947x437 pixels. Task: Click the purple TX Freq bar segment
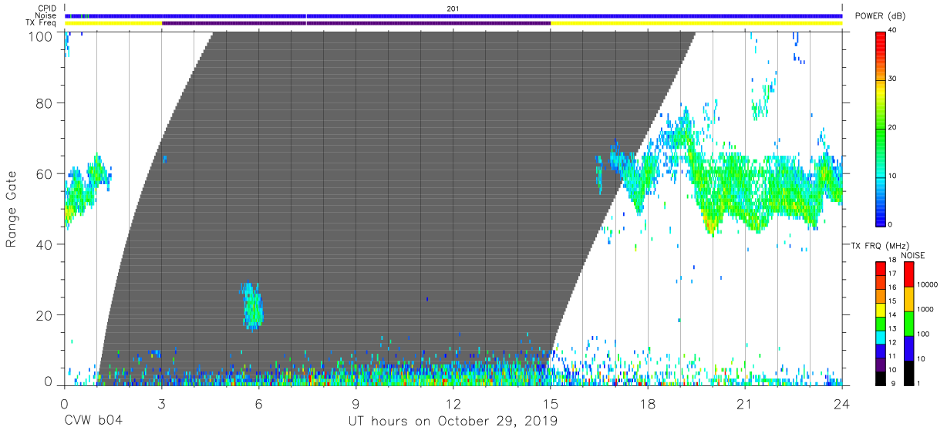[356, 23]
